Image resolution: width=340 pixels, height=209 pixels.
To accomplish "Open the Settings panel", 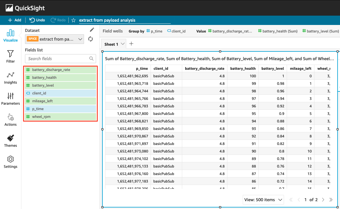I will pyautogui.click(x=11, y=162).
